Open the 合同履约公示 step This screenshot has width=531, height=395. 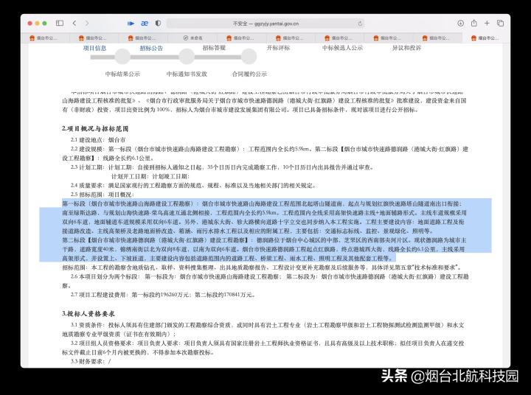click(249, 74)
